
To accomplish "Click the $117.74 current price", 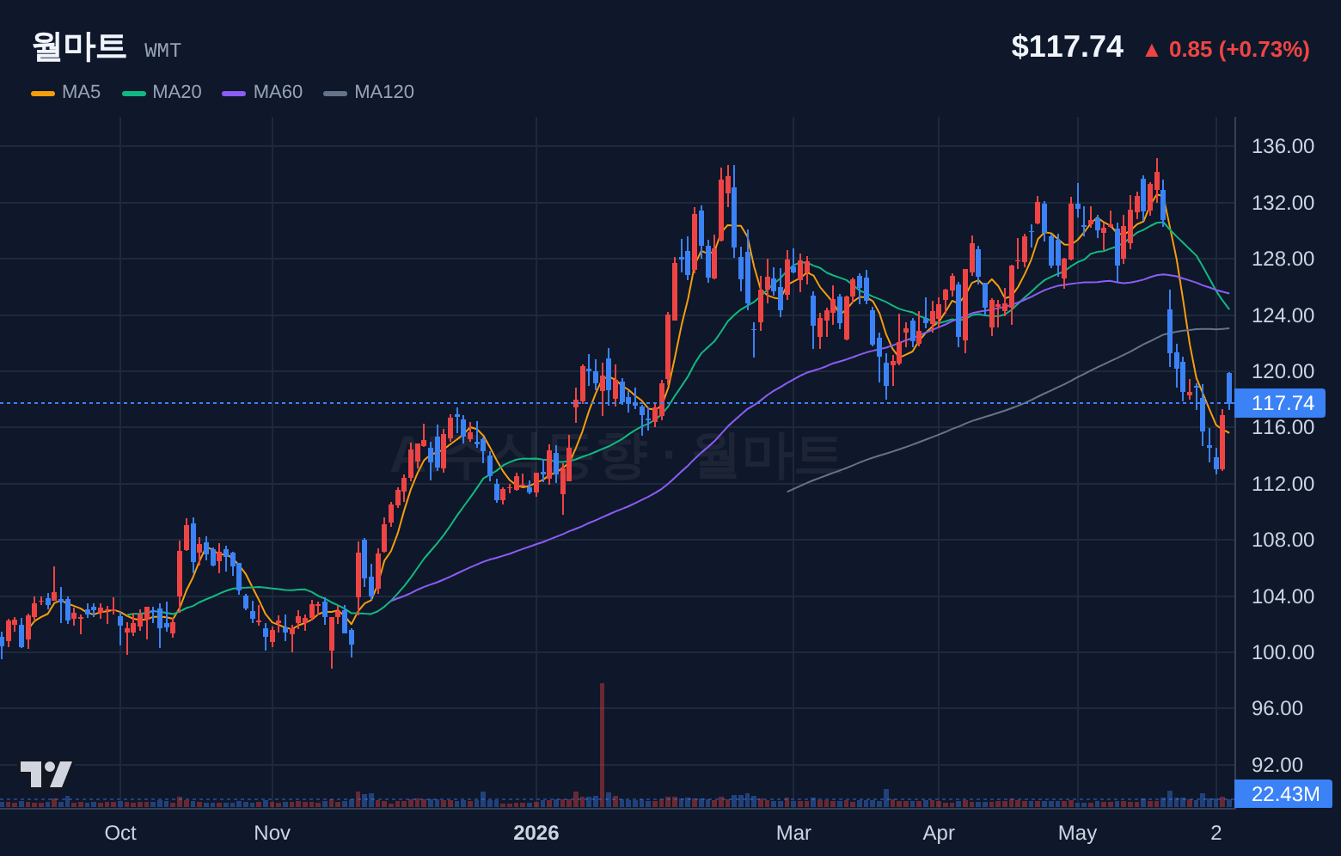I will pos(1067,46).
